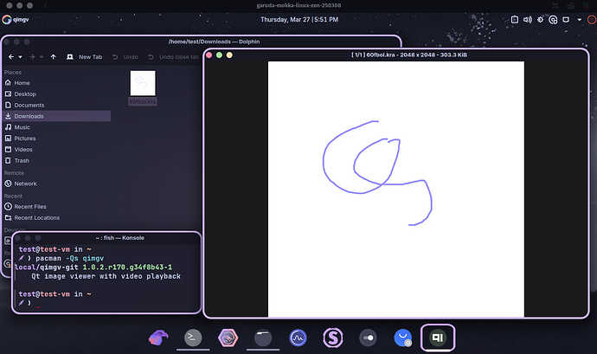The height and width of the screenshot is (354, 597).
Task: Open volume control in system tray
Action: (527, 19)
